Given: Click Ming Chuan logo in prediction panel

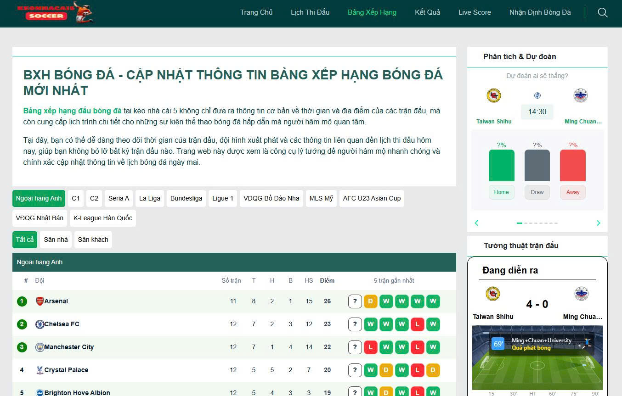Looking at the screenshot, I should tap(581, 95).
